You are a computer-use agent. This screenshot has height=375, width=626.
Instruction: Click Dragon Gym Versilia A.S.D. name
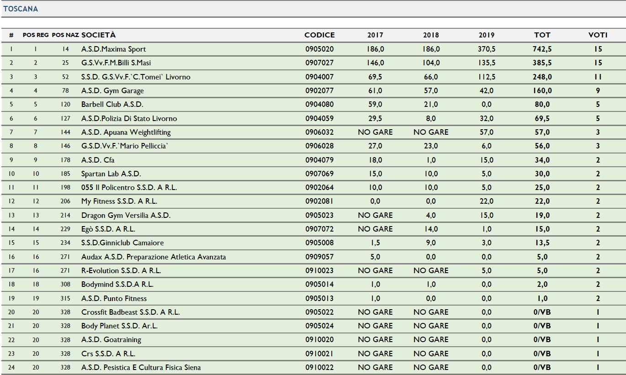(126, 215)
